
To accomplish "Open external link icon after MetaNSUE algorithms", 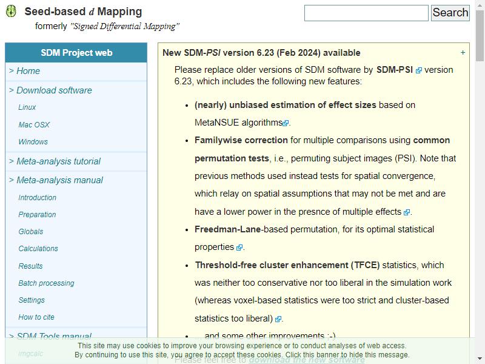I will 286,123.
